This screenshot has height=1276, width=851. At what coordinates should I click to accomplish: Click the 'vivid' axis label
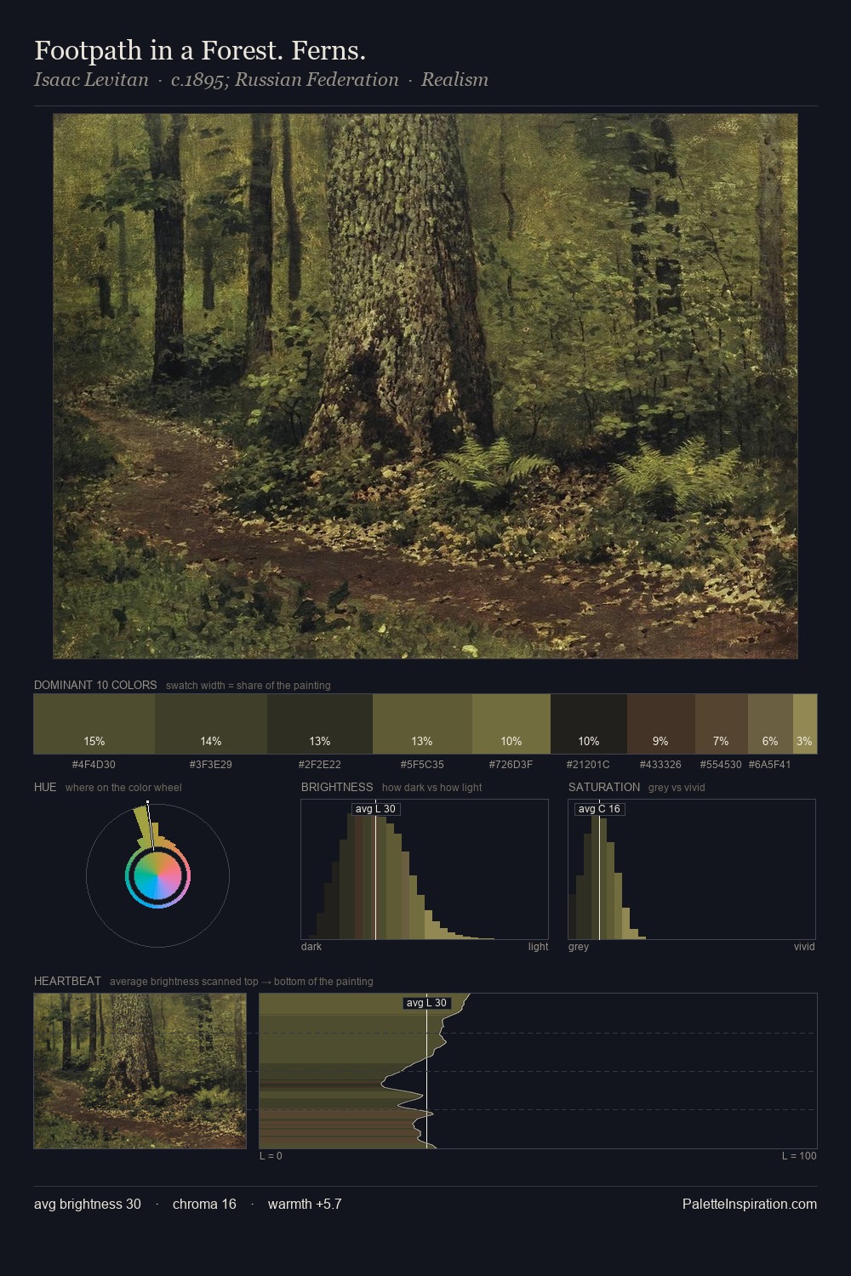[804, 947]
